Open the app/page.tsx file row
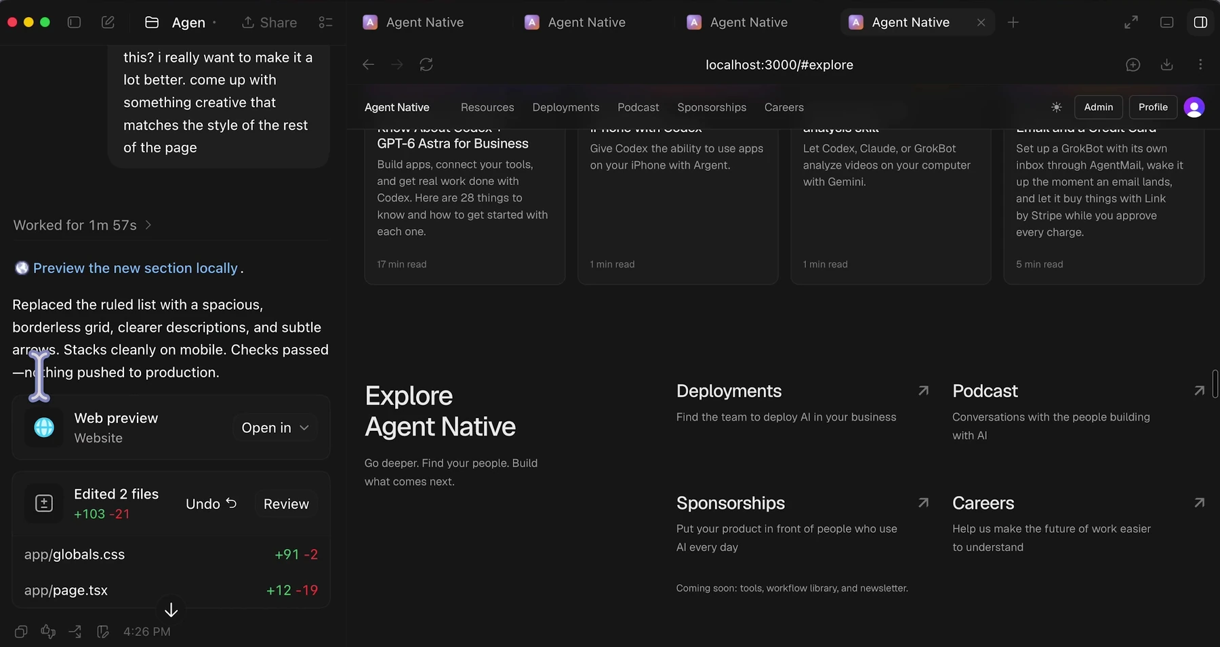1220x647 pixels. [171, 590]
